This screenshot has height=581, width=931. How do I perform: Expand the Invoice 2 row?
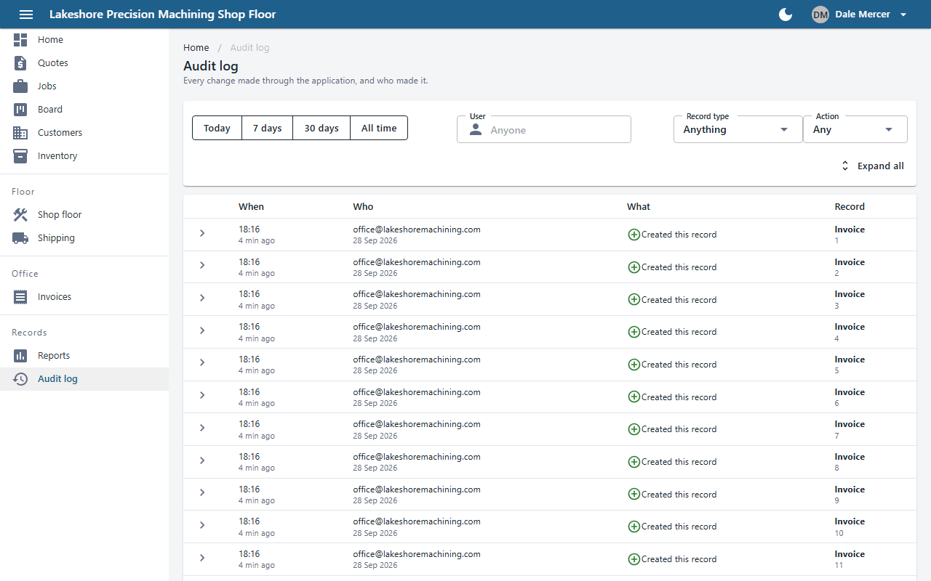[202, 265]
